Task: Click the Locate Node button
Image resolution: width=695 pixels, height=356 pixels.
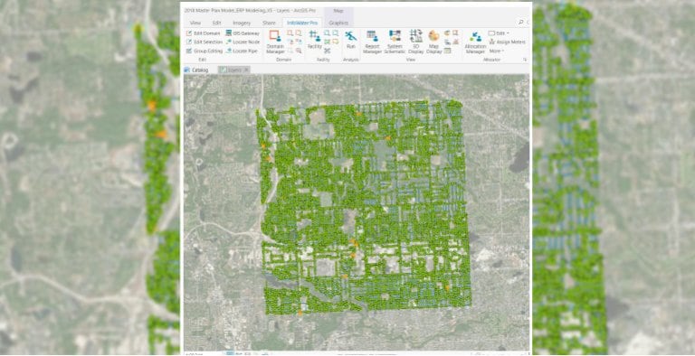Action: (x=243, y=42)
